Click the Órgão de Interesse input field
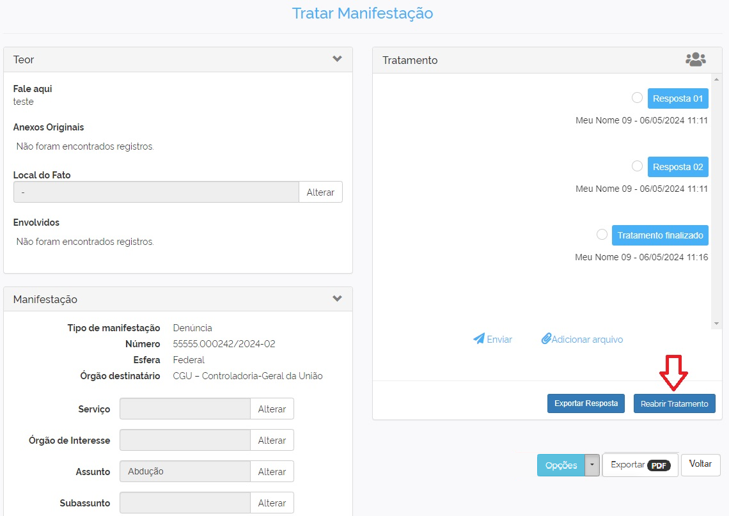The width and height of the screenshot is (729, 516). [x=185, y=440]
